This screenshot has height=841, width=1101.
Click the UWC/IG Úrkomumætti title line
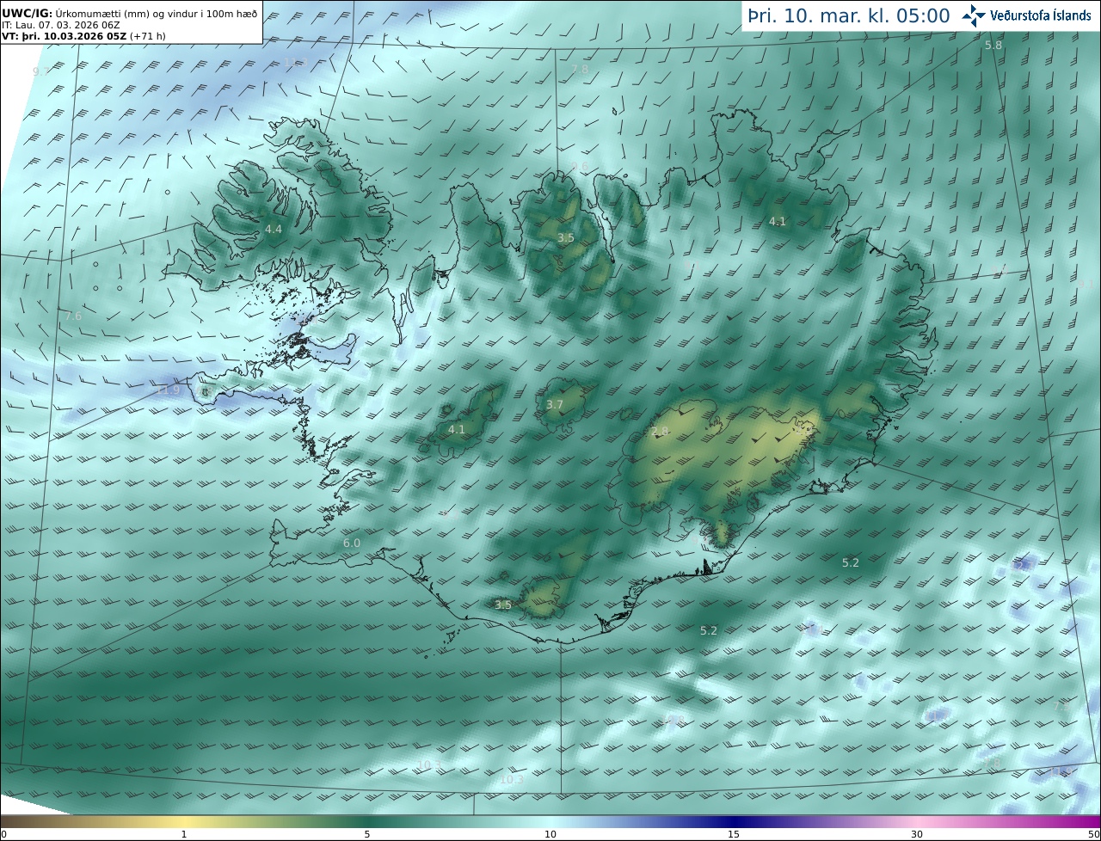130,14
